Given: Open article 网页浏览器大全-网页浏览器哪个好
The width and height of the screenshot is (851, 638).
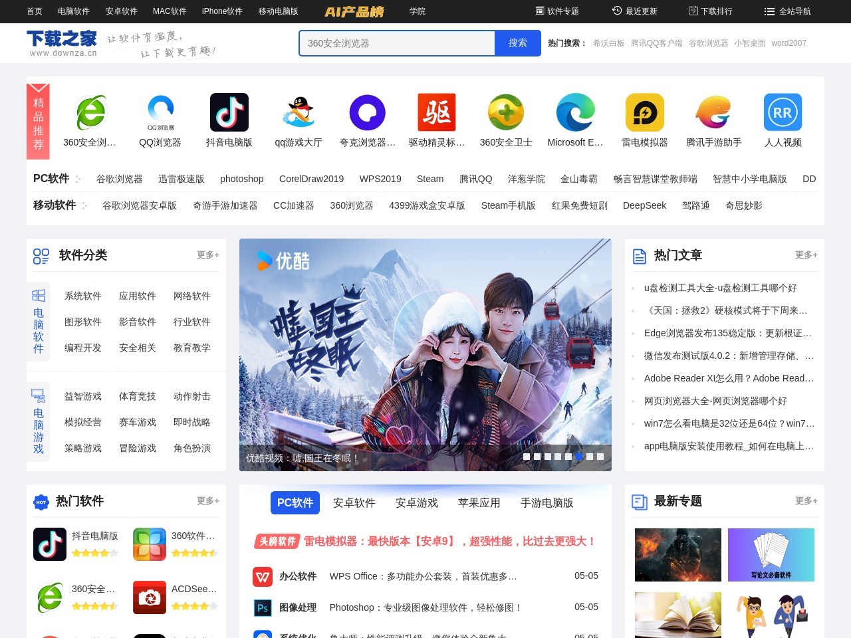Looking at the screenshot, I should (x=715, y=401).
